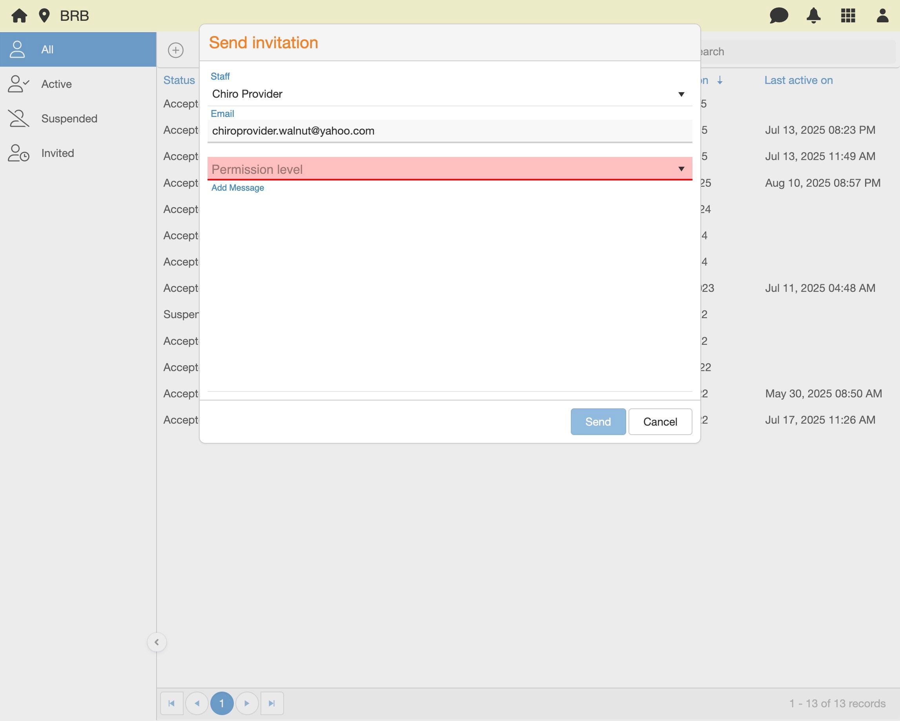Screen dimensions: 900x721
Task: Jump to last page arrow
Action: (272, 703)
